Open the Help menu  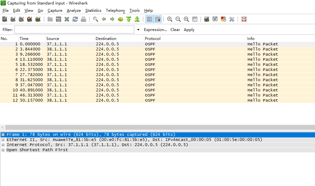pos(148,11)
